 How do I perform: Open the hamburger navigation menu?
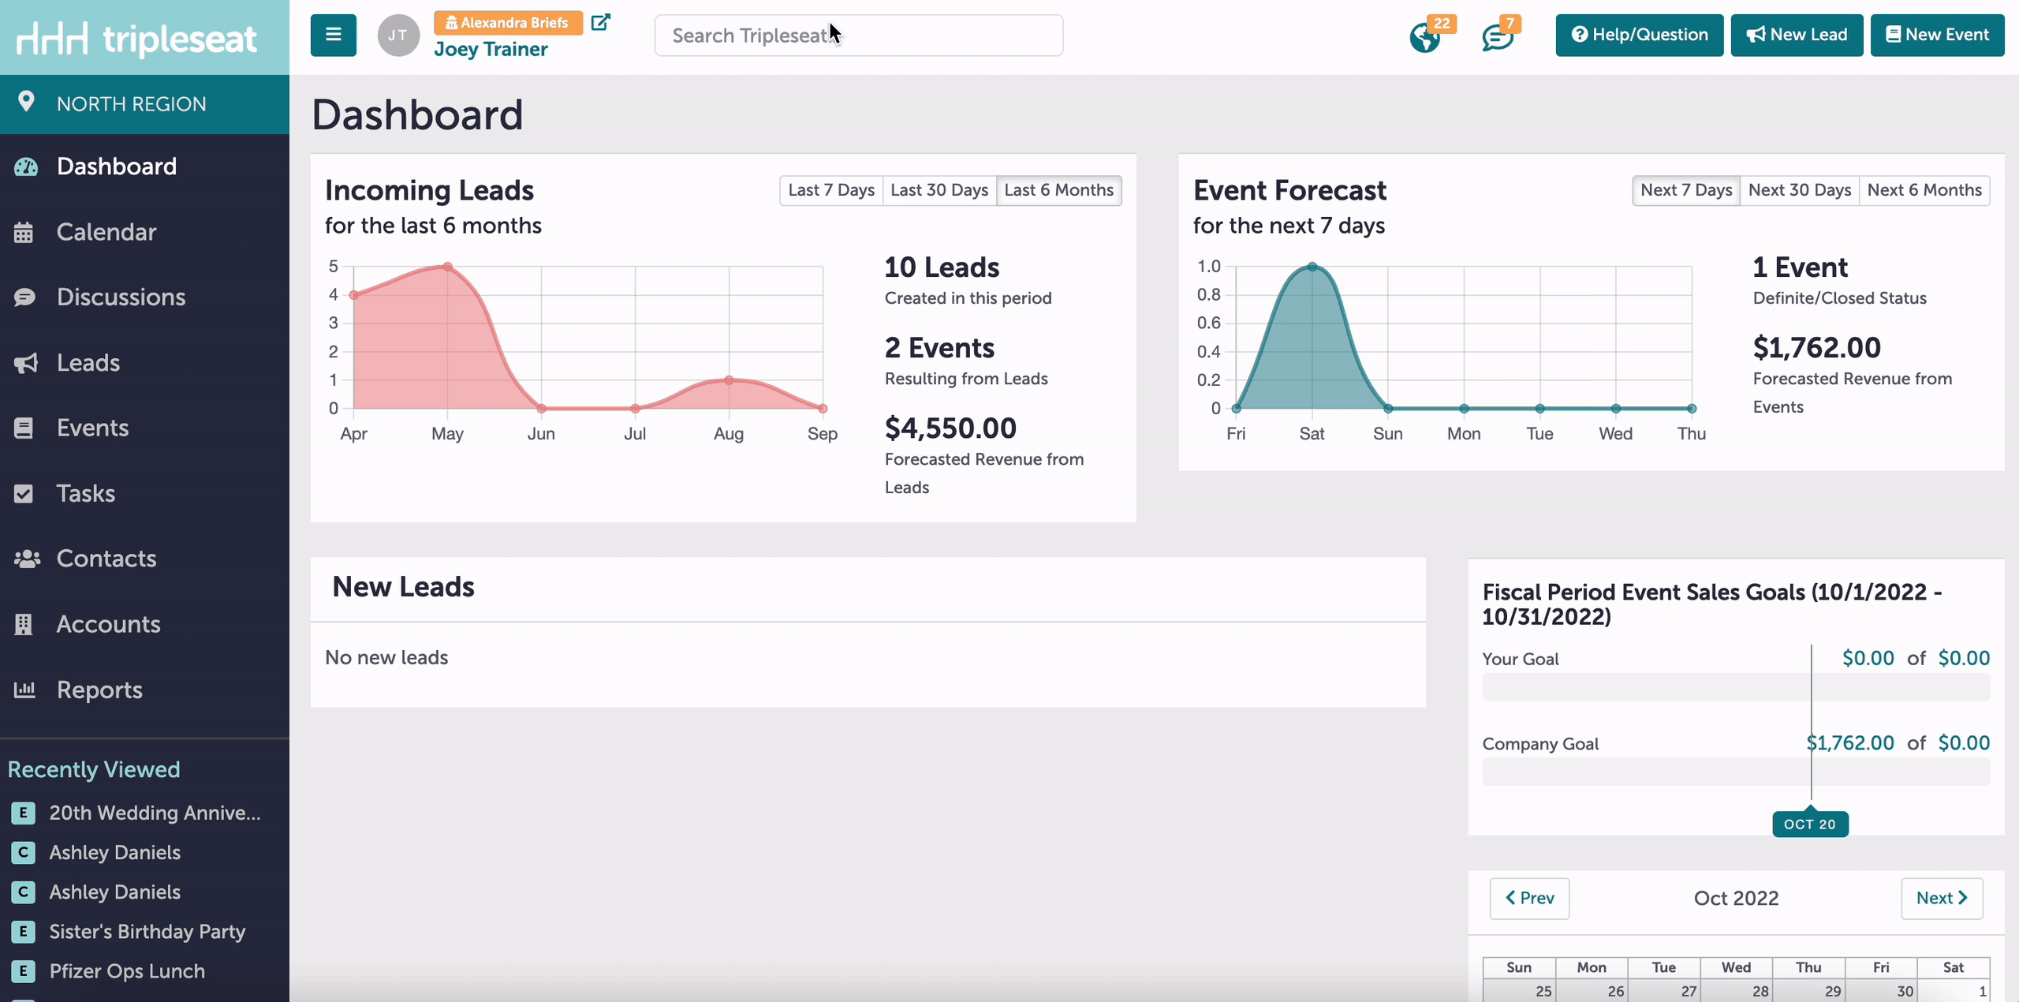pyautogui.click(x=332, y=35)
